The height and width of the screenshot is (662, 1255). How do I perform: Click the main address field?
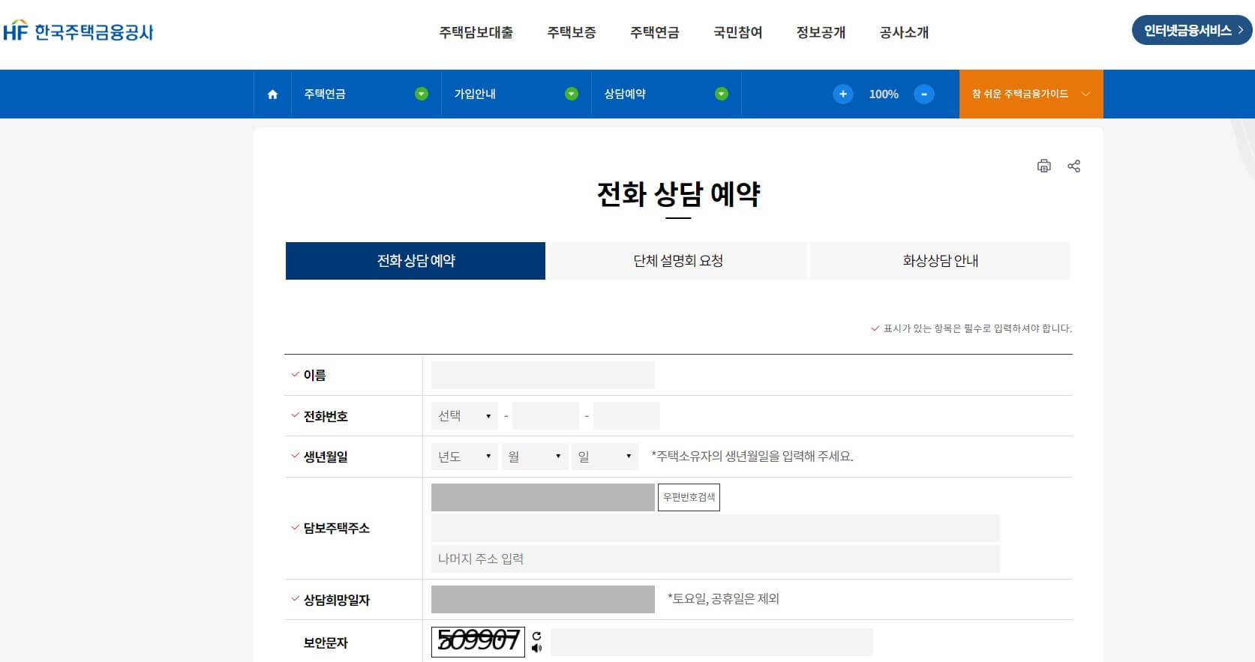pos(716,528)
